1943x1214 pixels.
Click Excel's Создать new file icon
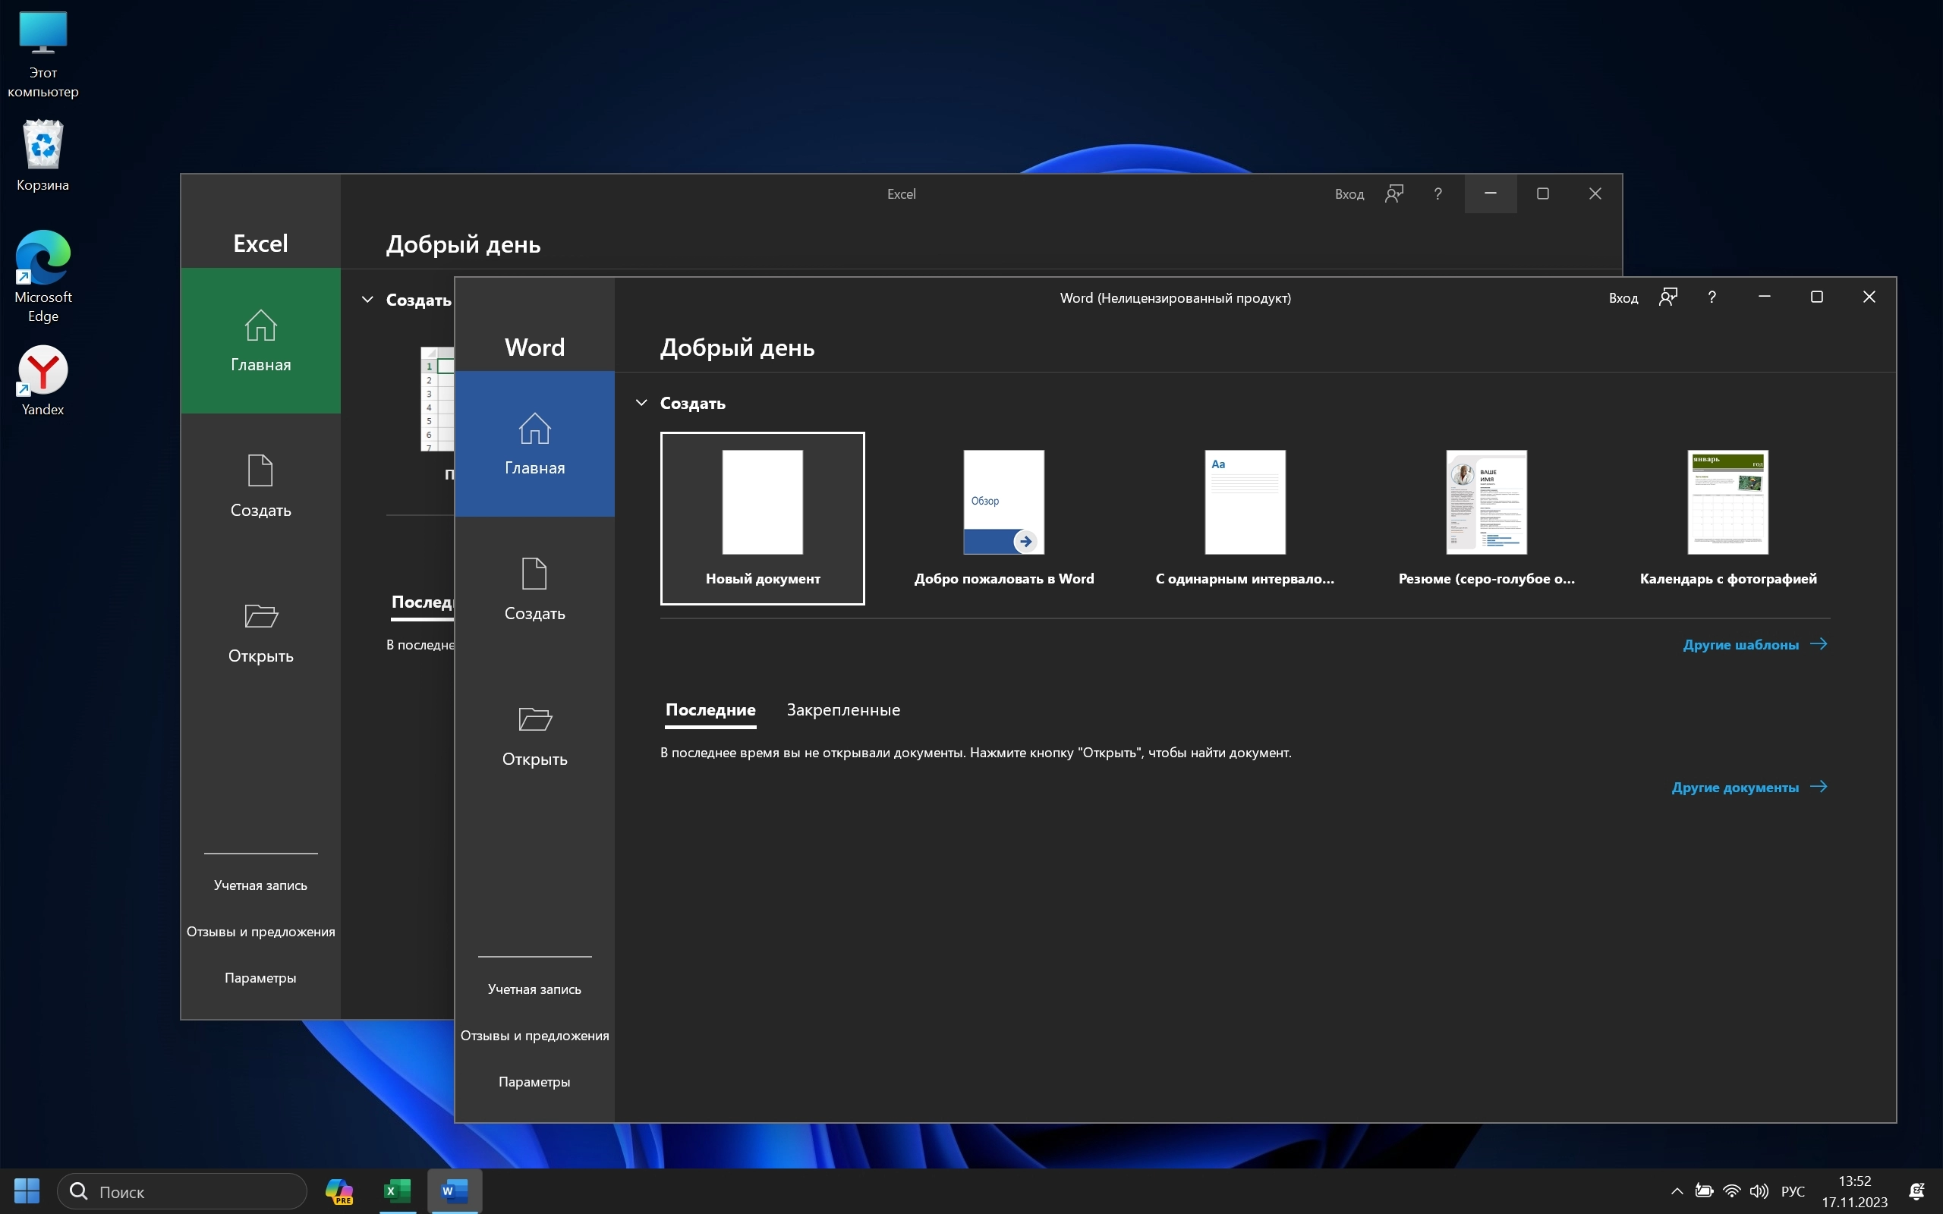coord(260,470)
